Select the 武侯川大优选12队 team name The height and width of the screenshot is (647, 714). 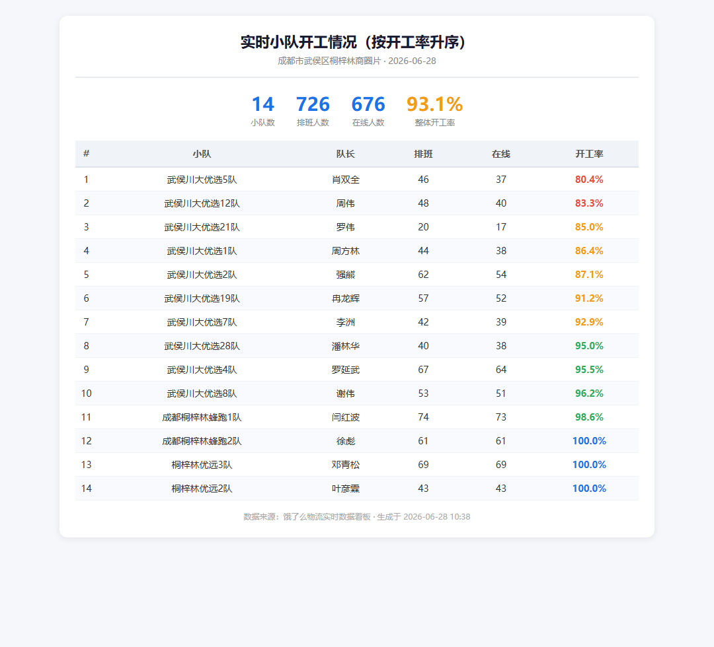pos(202,203)
